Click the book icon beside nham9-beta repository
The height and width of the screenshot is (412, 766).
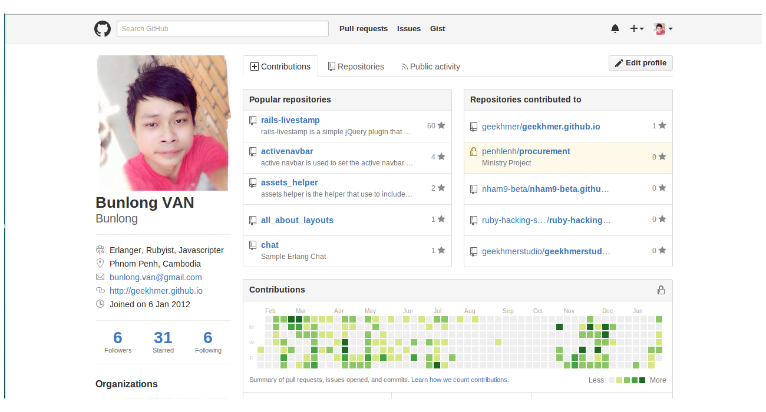pos(474,189)
